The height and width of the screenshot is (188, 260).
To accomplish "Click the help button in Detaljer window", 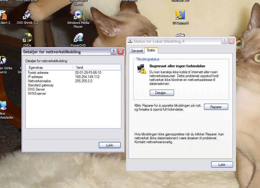I will (114, 52).
